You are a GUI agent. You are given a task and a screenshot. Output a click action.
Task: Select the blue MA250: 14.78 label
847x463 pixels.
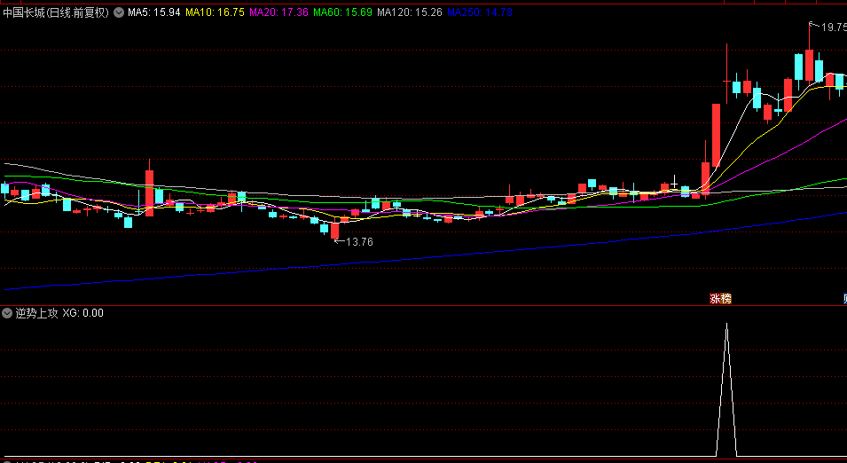(480, 12)
